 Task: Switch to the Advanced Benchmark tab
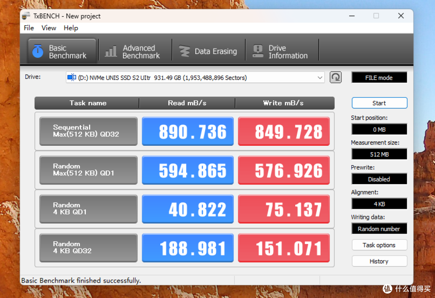click(135, 52)
